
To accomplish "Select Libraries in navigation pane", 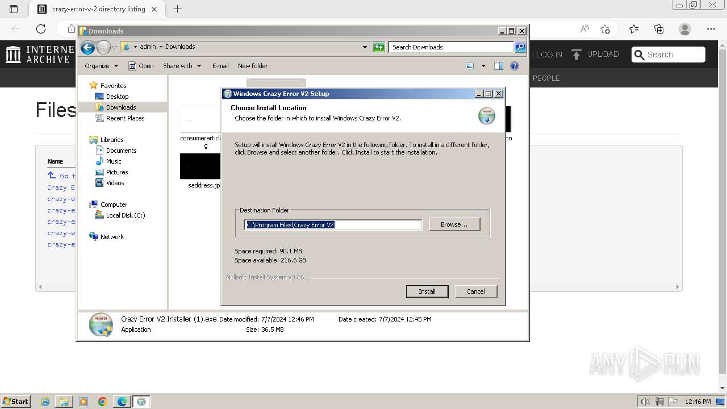I will point(112,140).
